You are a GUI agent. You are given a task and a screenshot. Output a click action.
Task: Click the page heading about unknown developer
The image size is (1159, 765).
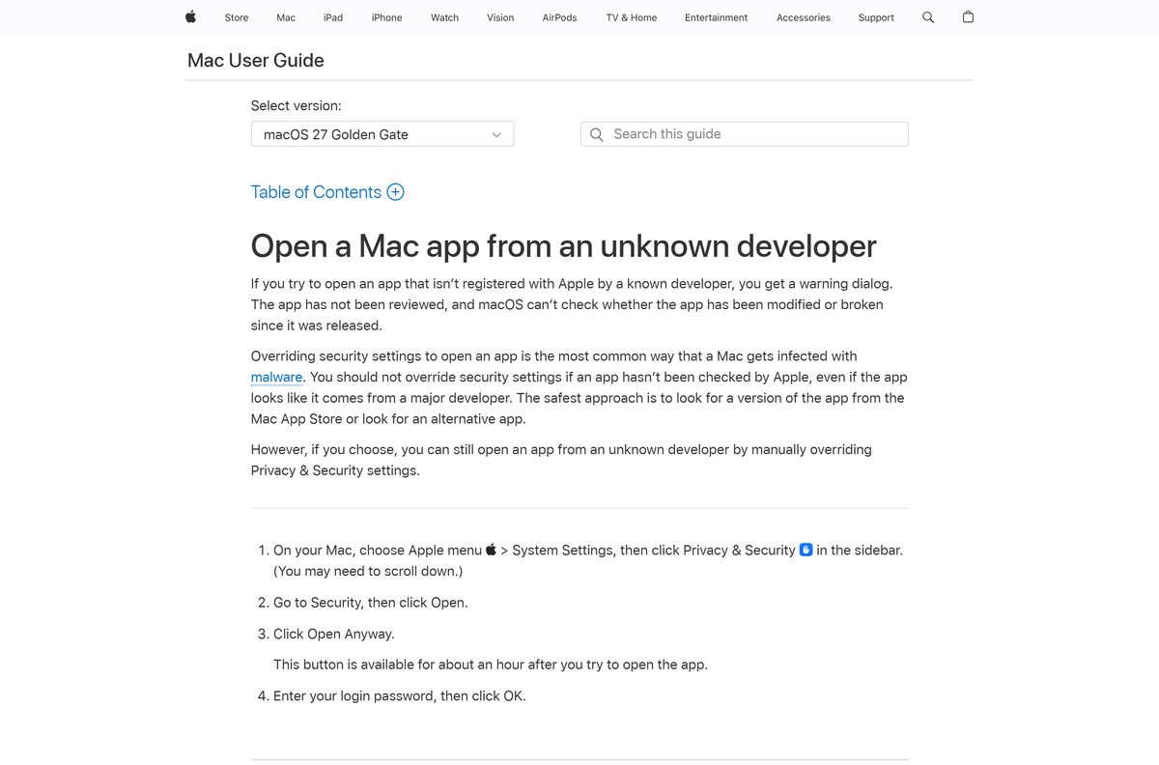tap(563, 245)
